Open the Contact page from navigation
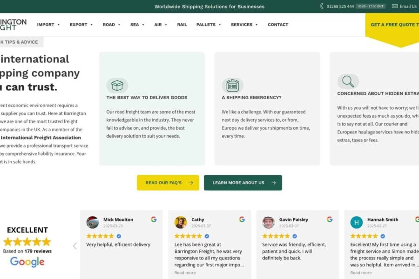 click(278, 25)
